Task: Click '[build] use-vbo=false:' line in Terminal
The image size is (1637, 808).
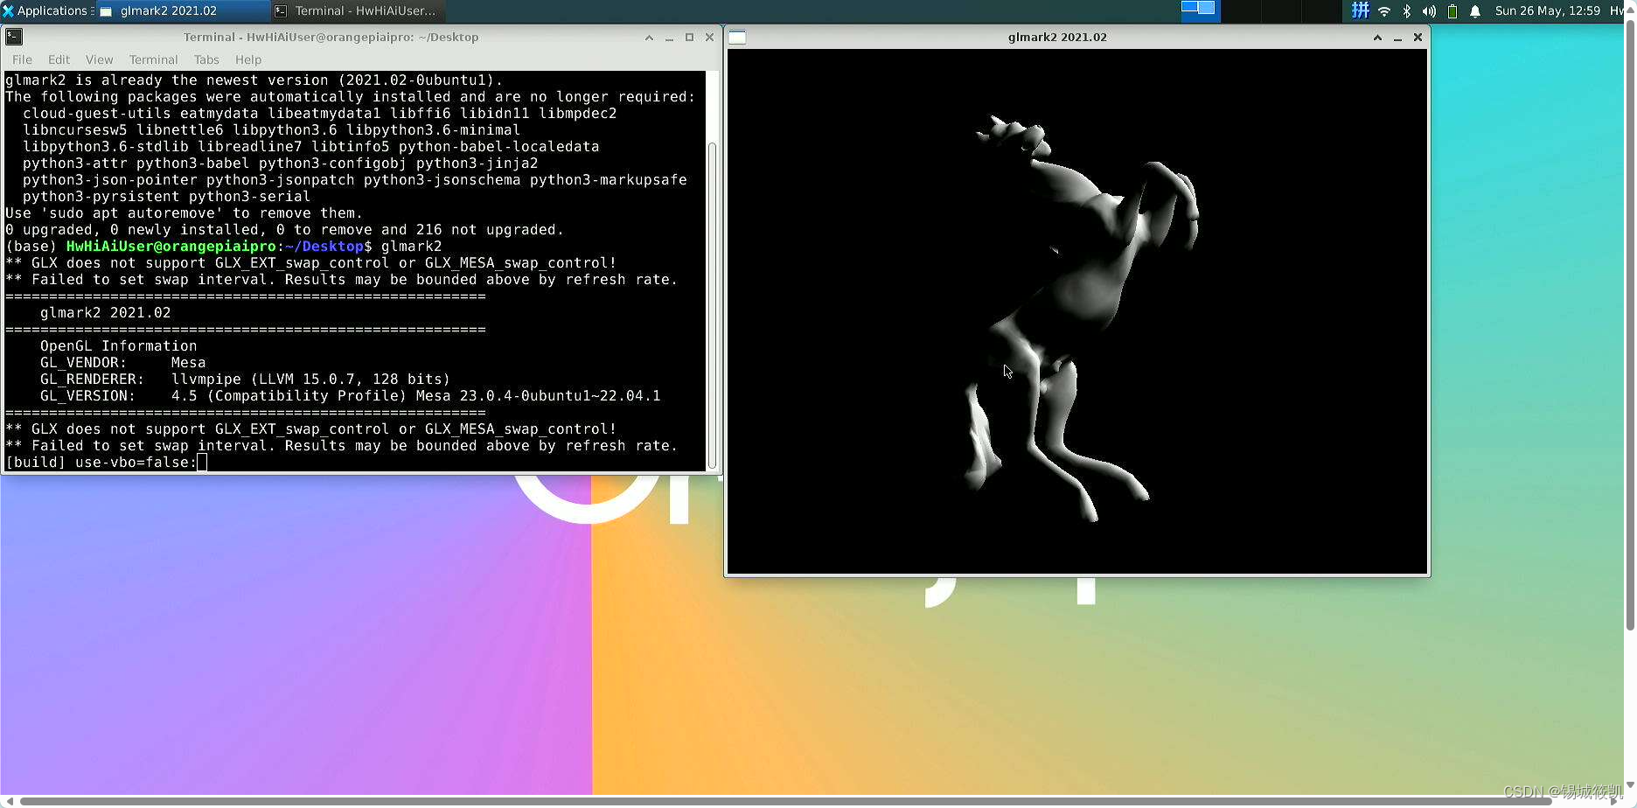Action: 101,462
